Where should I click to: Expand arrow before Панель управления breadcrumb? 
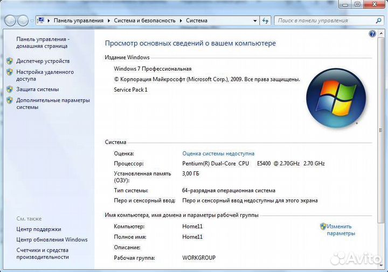pos(48,20)
